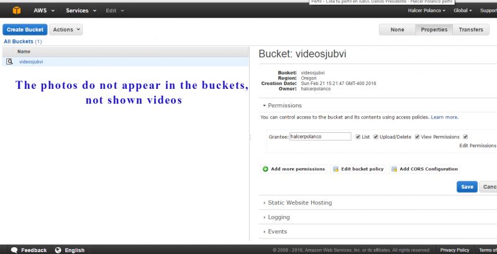This screenshot has height=254, width=497.
Task: Click the Create Bucket button
Action: [x=25, y=29]
